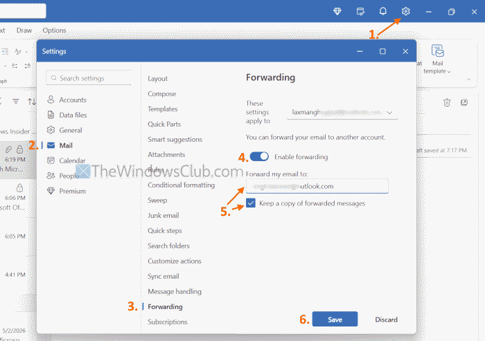The width and height of the screenshot is (485, 341).
Task: Maximize the Settings dialog
Action: (x=382, y=51)
